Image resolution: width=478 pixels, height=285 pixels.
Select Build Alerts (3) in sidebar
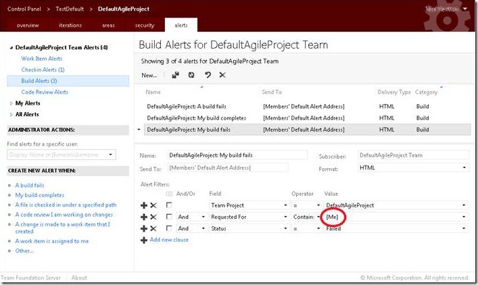click(68, 81)
